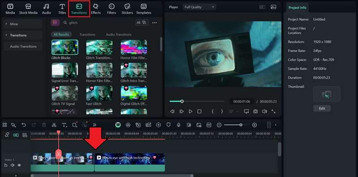The width and height of the screenshot is (358, 177).
Task: Expand the Mine category in sidebar
Action: 23,24
